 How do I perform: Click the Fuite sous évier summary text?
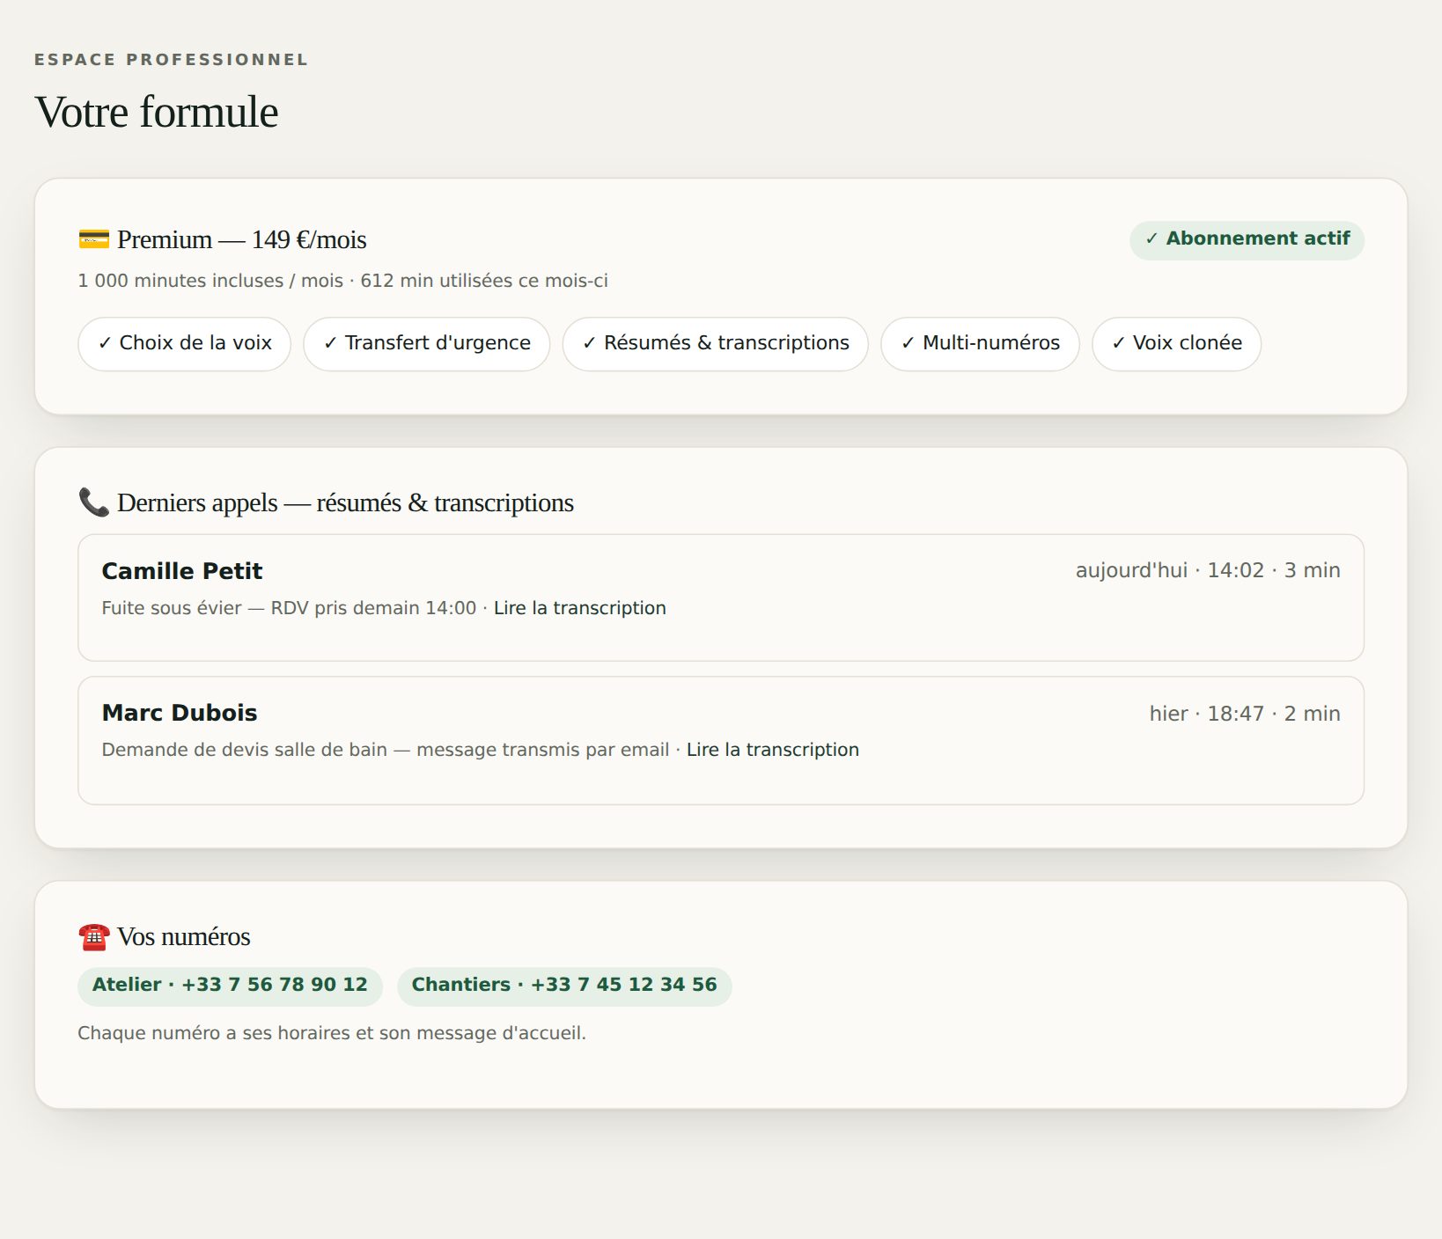point(289,608)
